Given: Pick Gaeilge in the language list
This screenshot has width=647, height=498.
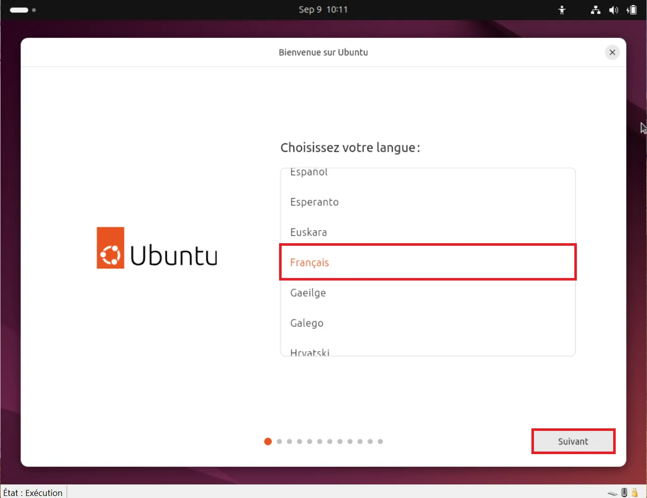Looking at the screenshot, I should pos(428,293).
